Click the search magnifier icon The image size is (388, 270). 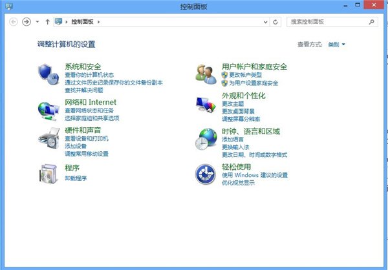(371, 22)
